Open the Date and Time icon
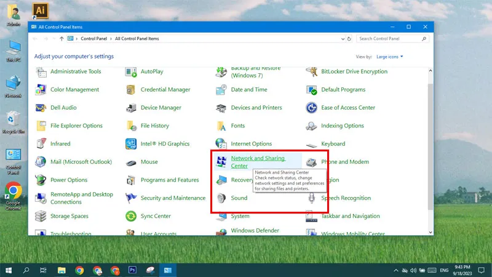 click(221, 90)
